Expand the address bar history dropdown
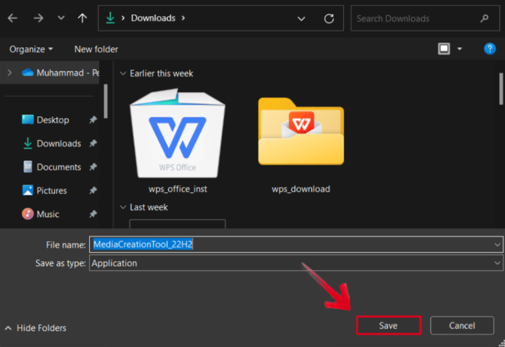Viewport: 505px width, 347px height. 301,19
